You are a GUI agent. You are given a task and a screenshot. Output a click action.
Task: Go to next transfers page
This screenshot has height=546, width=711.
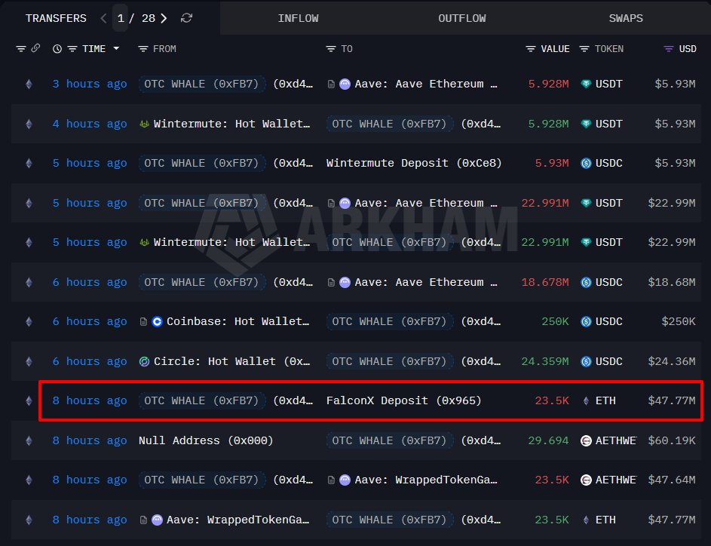tap(164, 18)
